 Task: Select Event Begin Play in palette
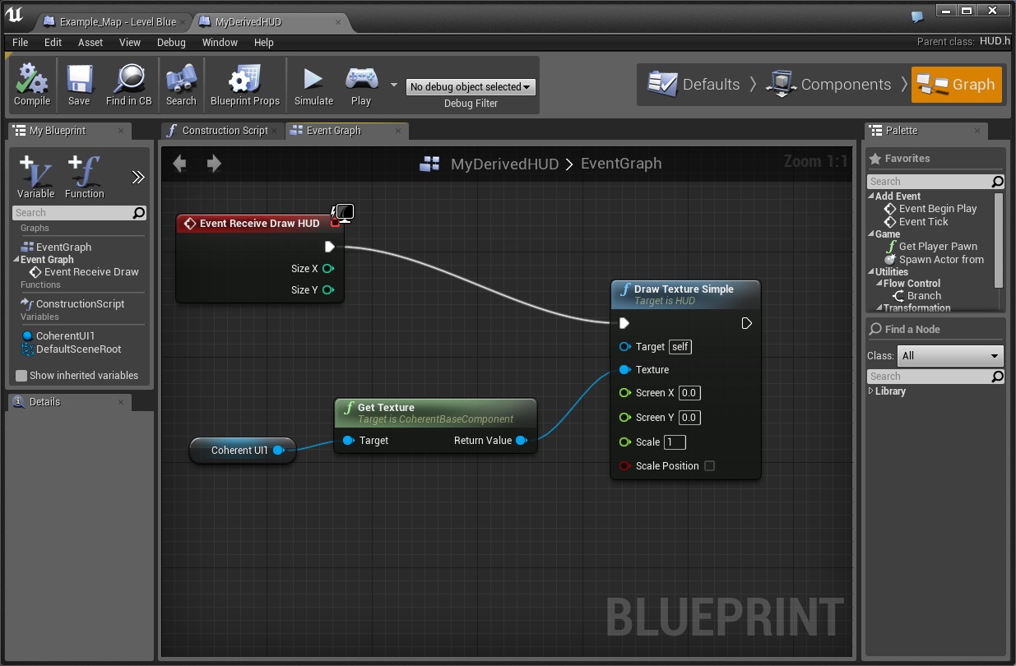(930, 209)
